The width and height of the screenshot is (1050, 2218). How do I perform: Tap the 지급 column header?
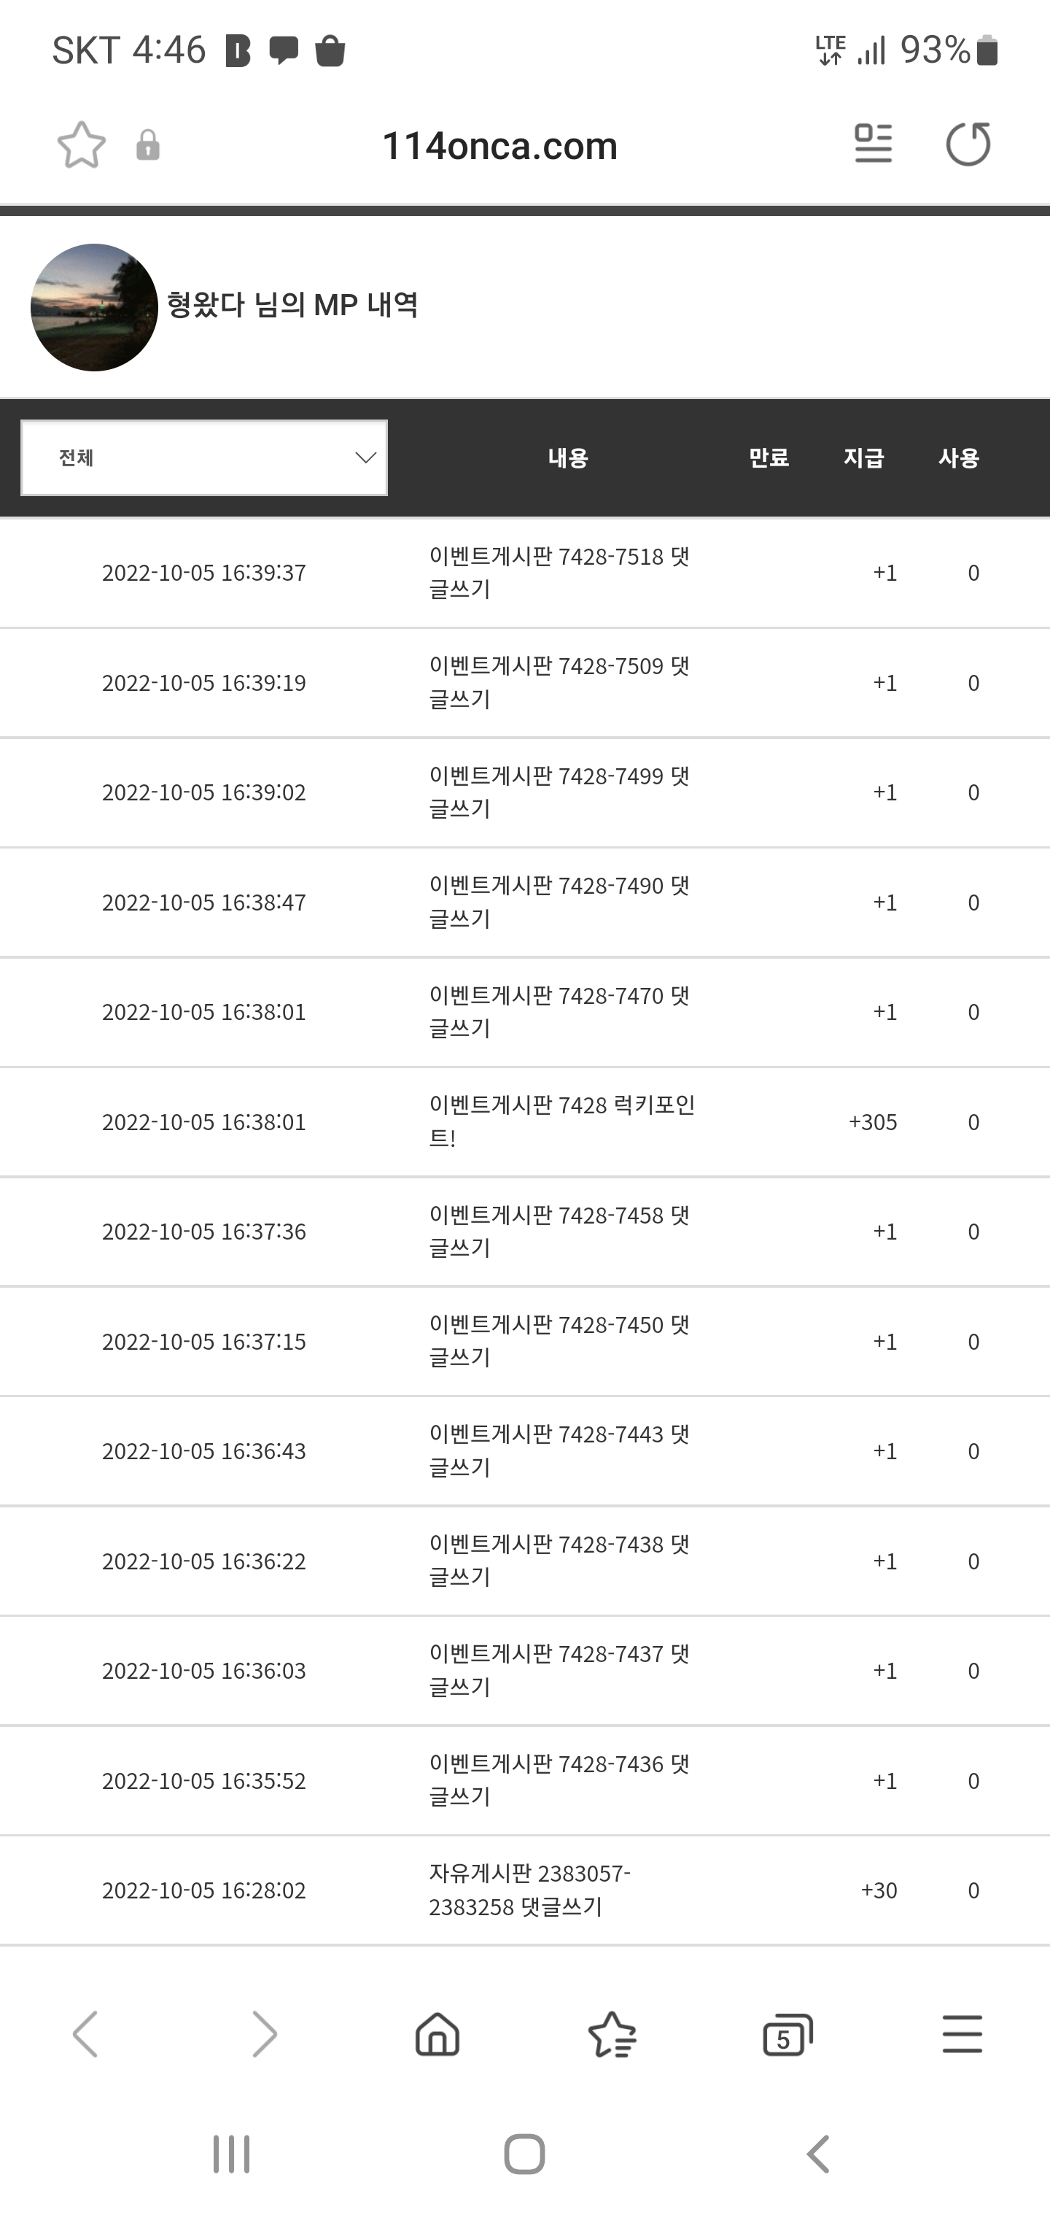pyautogui.click(x=863, y=457)
